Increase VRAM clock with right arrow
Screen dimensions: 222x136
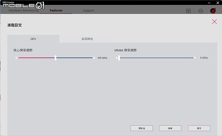pyautogui.click(x=195, y=57)
